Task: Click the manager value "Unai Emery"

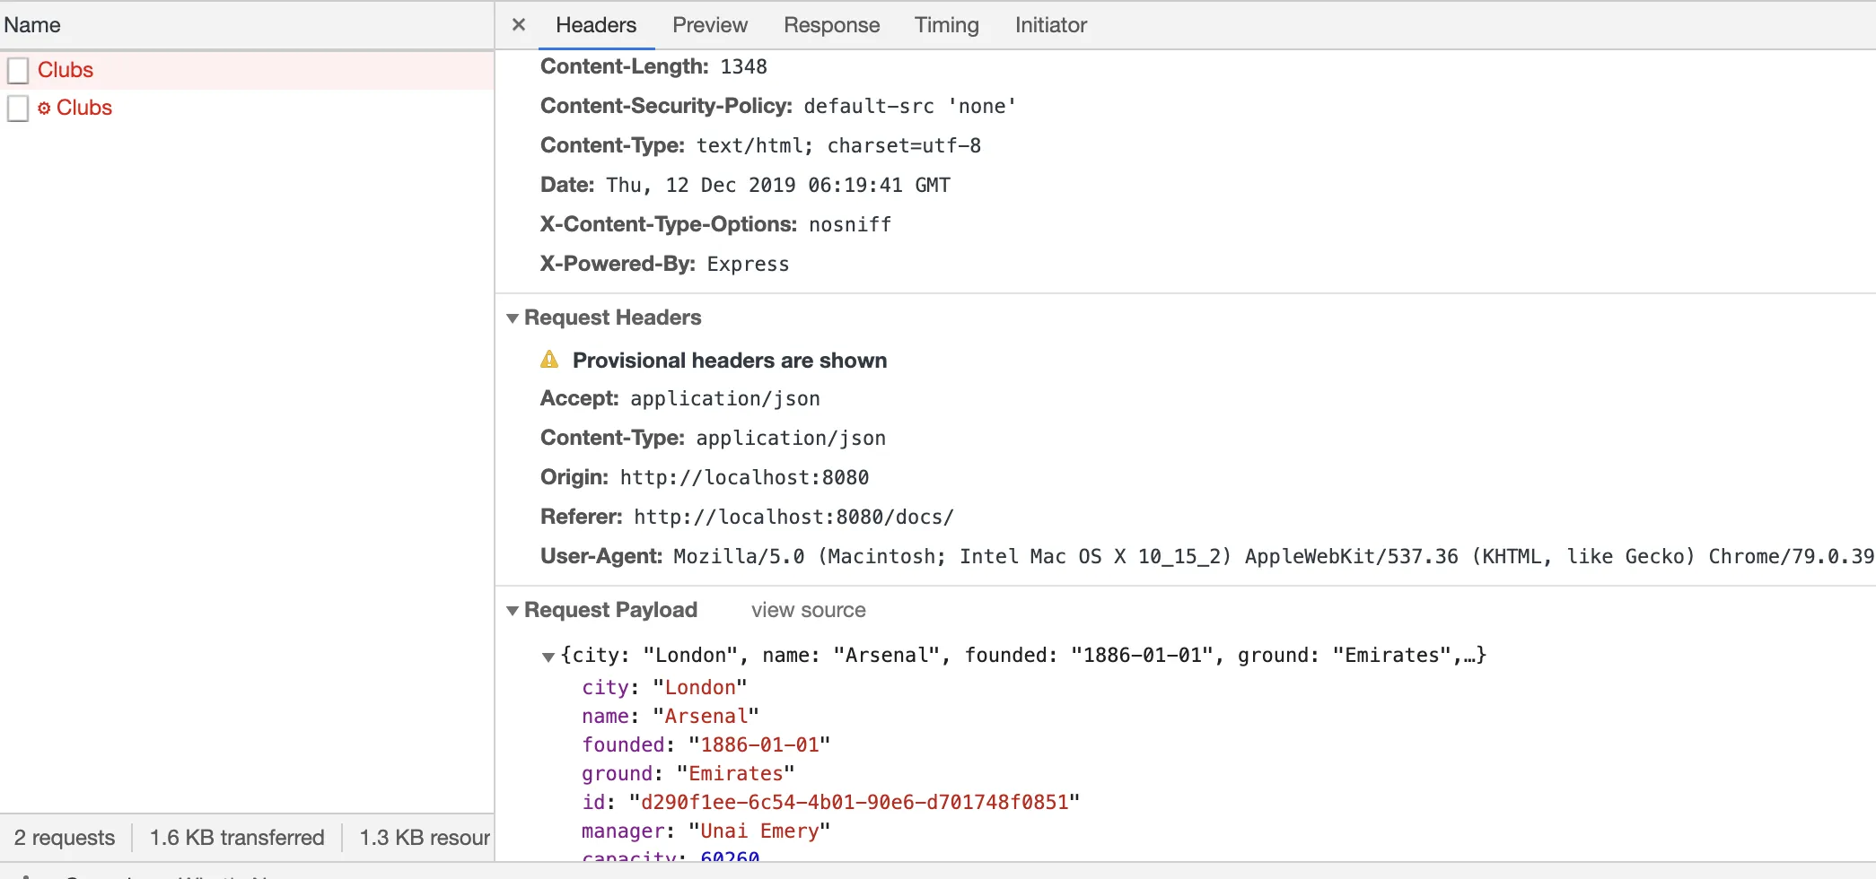Action: 758,831
